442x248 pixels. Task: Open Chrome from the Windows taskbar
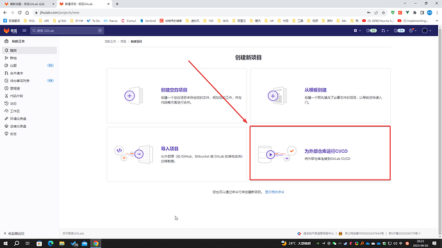click(x=96, y=244)
